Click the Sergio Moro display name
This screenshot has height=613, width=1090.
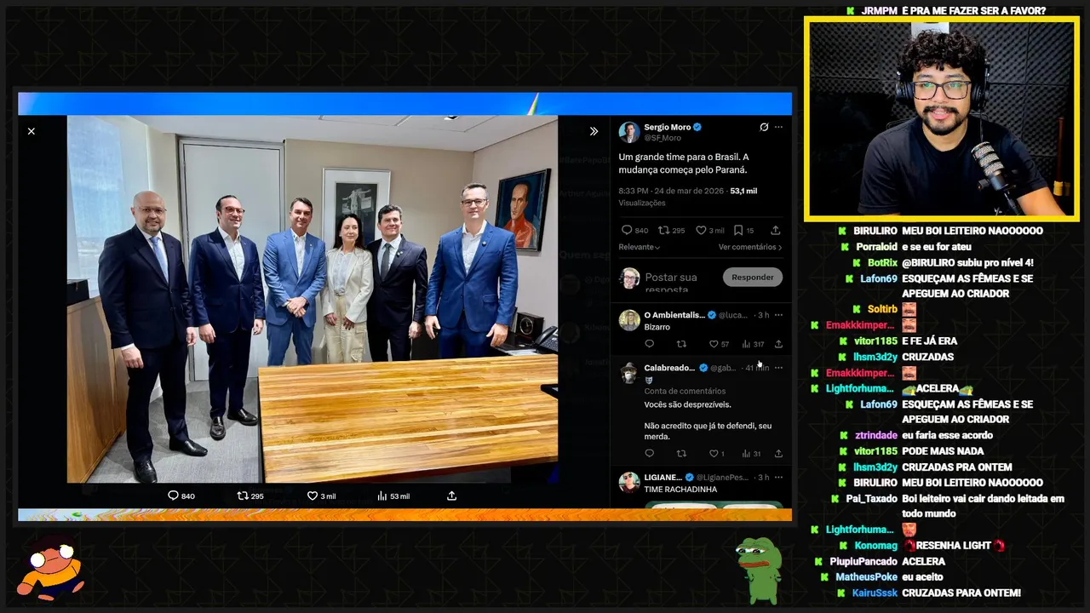coord(668,127)
